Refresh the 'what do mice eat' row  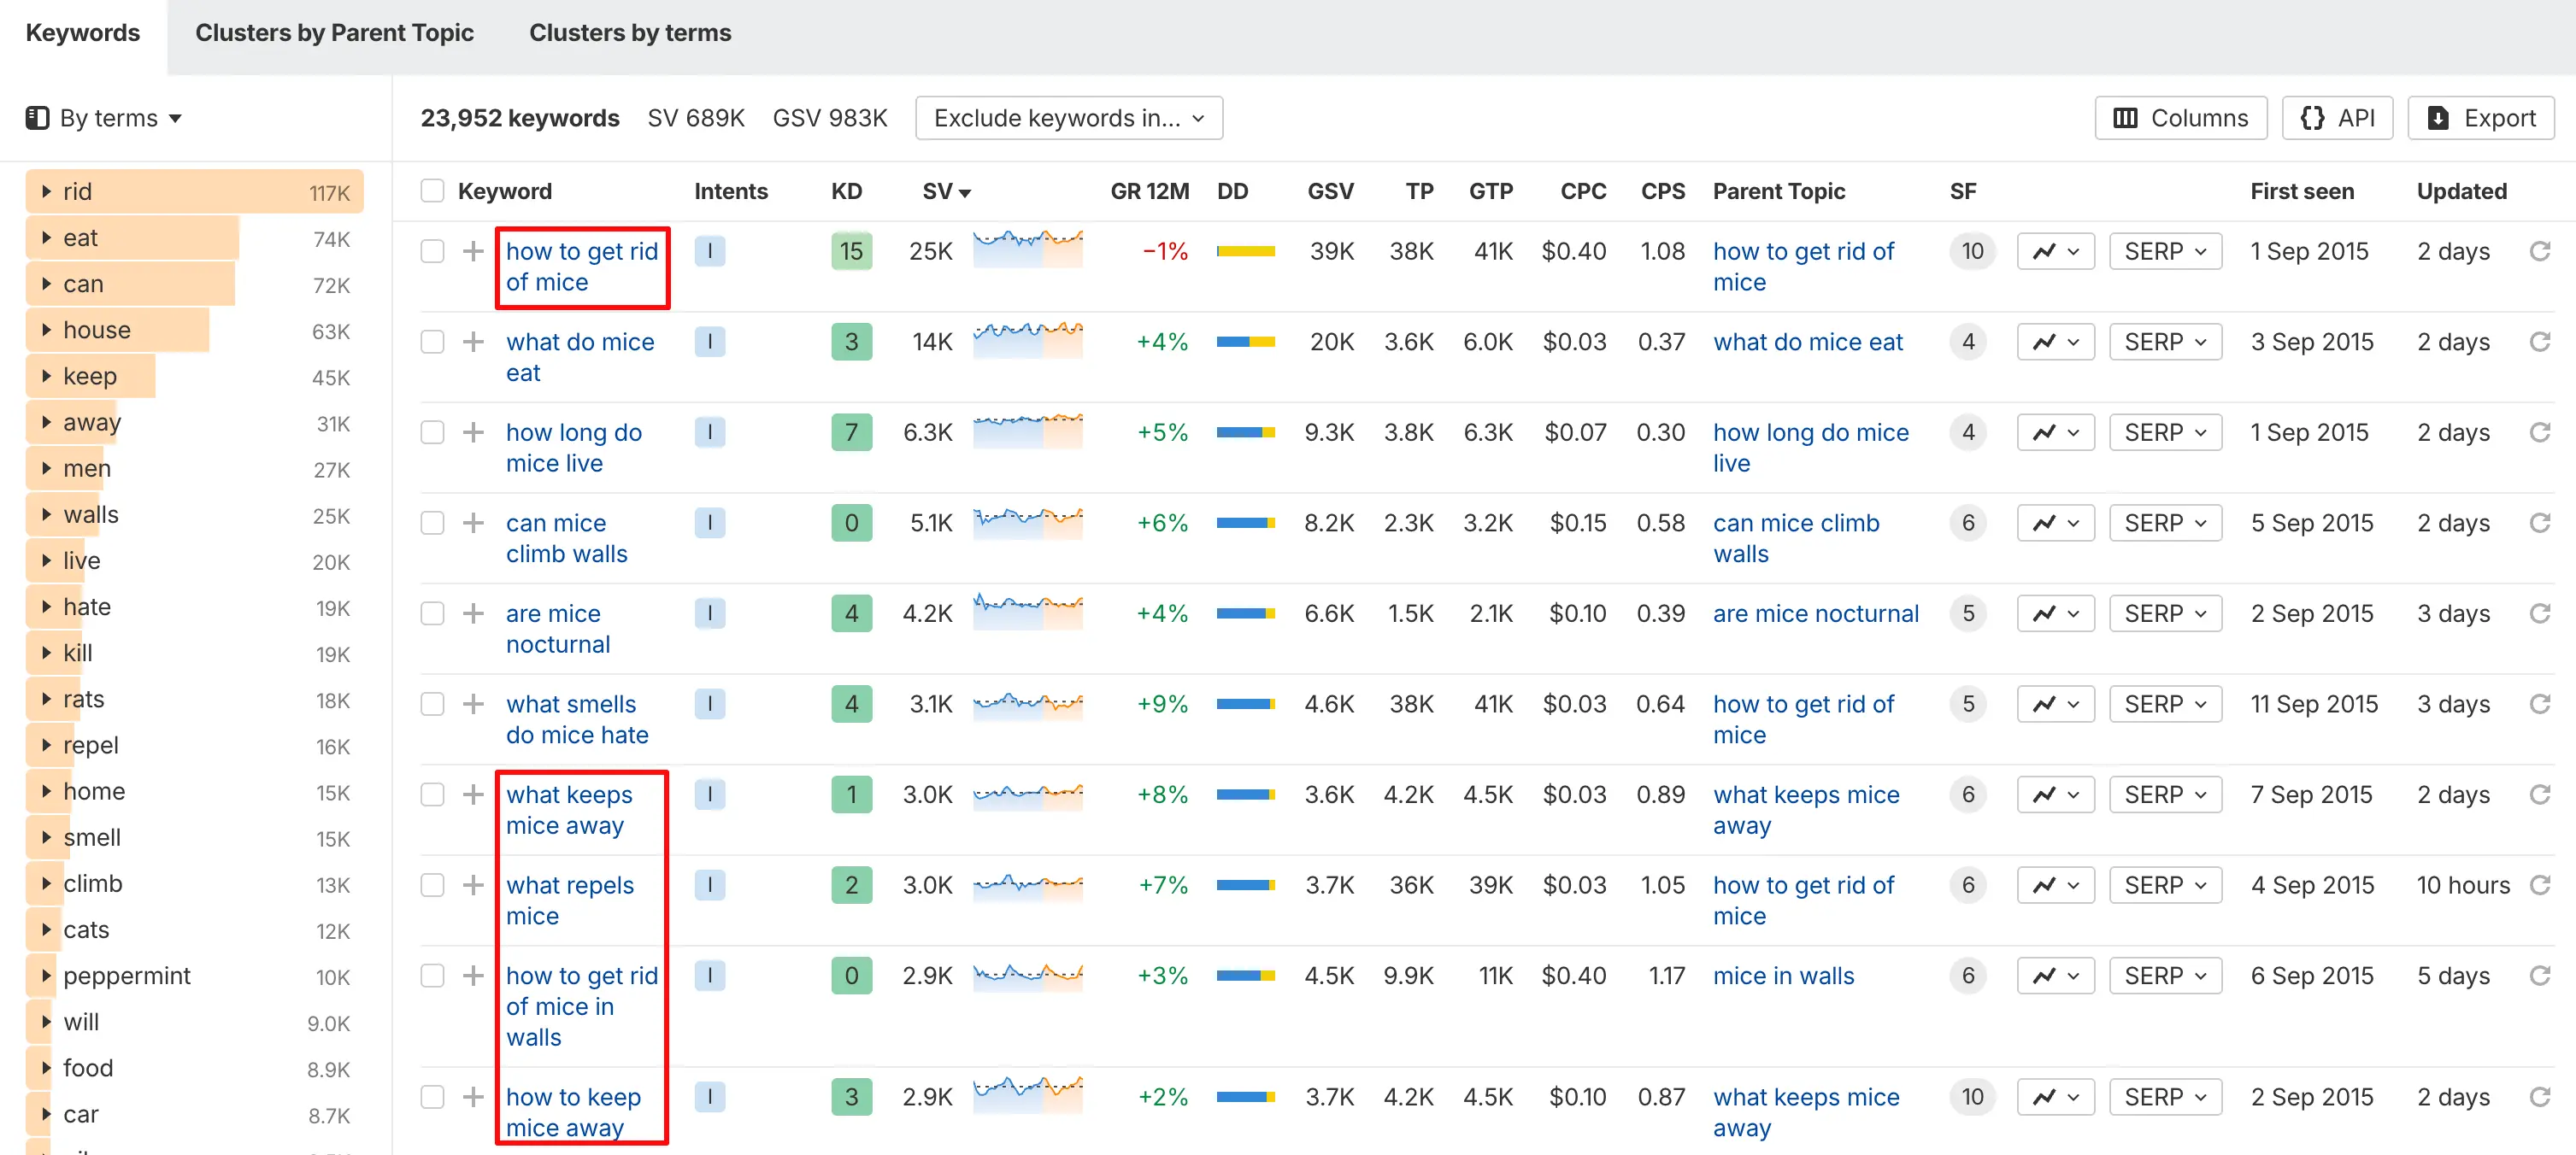2539,342
